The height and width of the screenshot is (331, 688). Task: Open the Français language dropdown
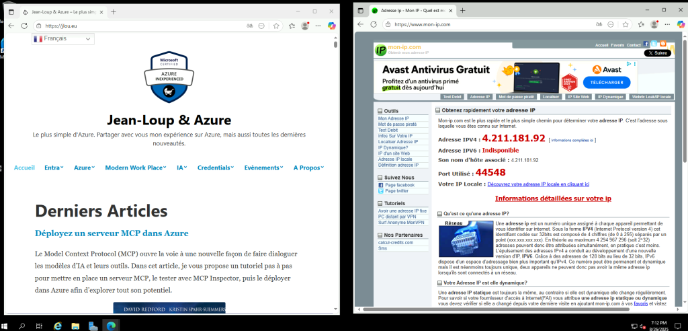coord(62,38)
